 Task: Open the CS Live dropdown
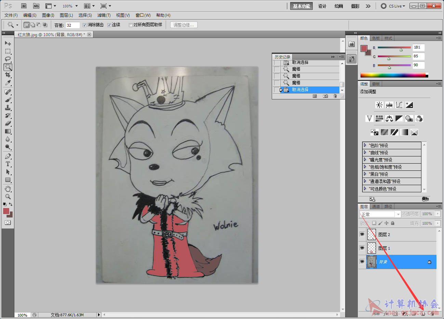[393, 6]
